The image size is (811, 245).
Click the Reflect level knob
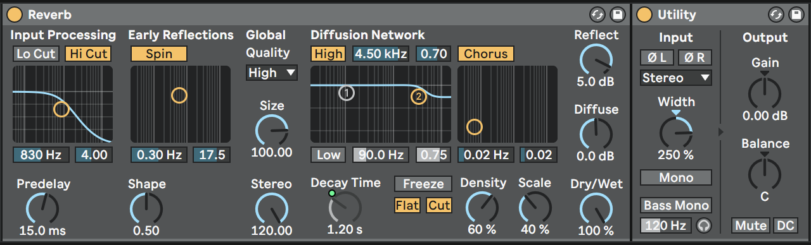(x=596, y=59)
